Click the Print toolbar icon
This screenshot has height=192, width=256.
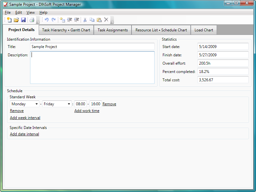click(x=32, y=20)
